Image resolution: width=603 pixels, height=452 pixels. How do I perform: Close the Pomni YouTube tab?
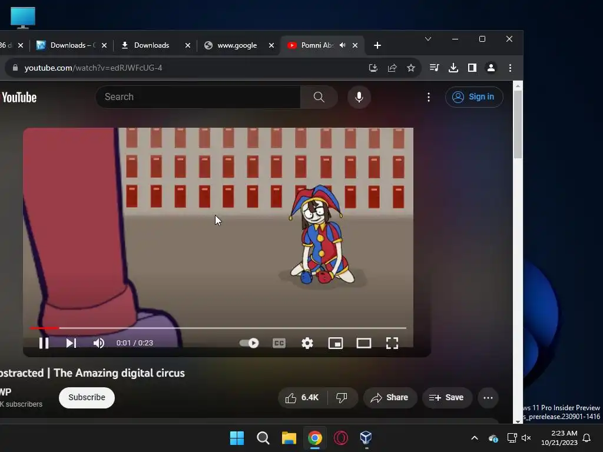pyautogui.click(x=355, y=45)
